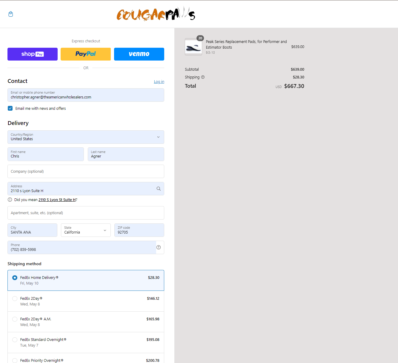Open the State dropdown showing California

[86, 230]
